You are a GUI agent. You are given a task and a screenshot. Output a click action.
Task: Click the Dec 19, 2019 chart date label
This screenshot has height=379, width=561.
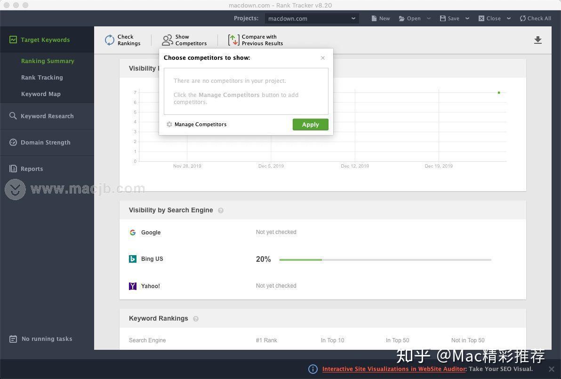439,166
